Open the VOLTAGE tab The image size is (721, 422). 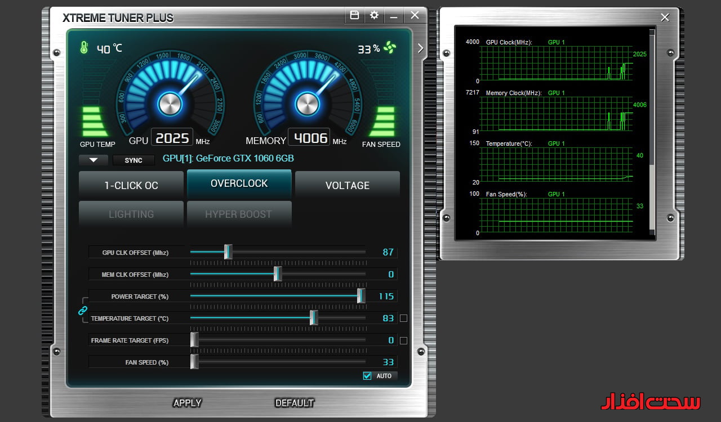pyautogui.click(x=348, y=185)
